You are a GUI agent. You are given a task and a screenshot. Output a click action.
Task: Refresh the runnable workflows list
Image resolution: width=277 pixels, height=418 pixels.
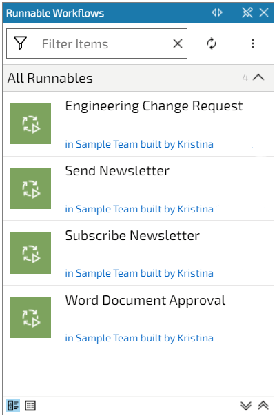click(212, 43)
